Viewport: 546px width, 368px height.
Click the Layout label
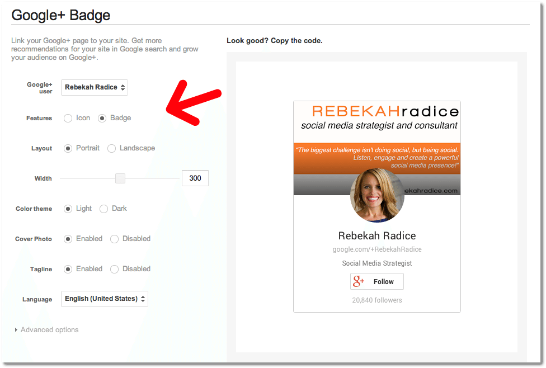[x=41, y=149]
